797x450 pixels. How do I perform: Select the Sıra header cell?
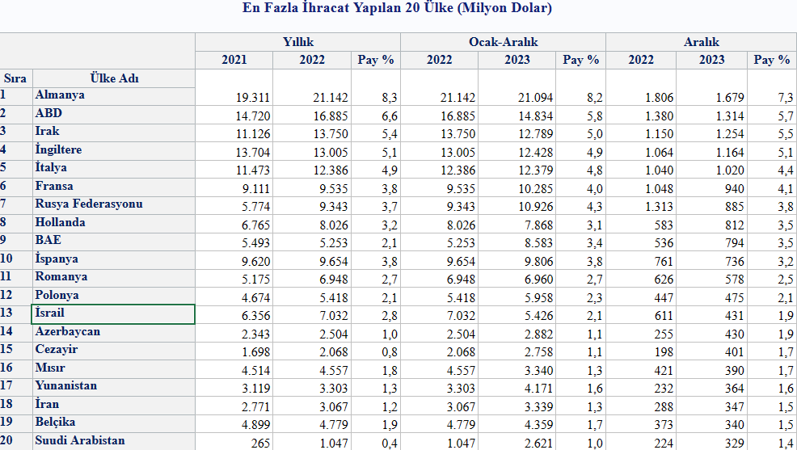[15, 78]
